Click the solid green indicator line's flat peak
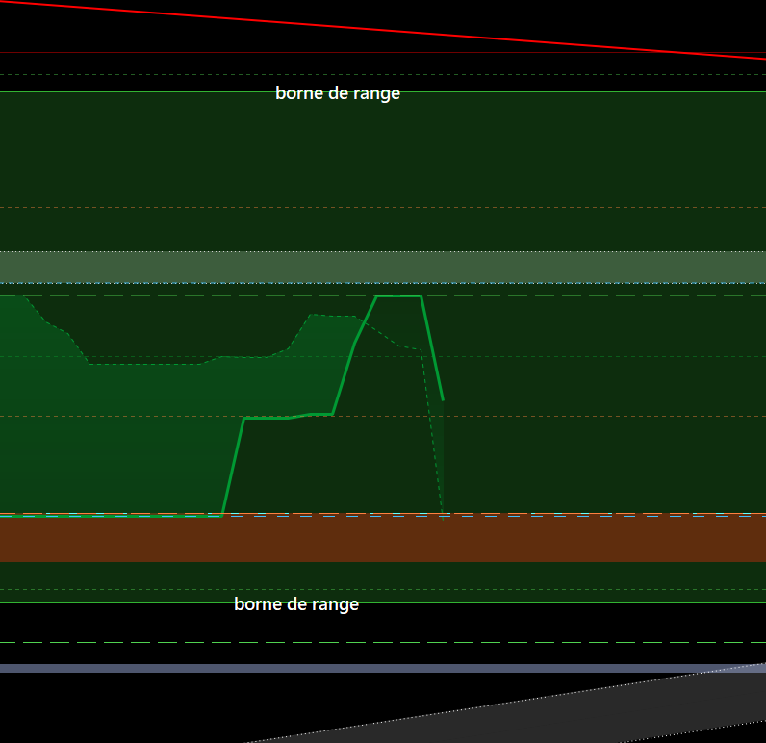The width and height of the screenshot is (766, 743). (398, 296)
